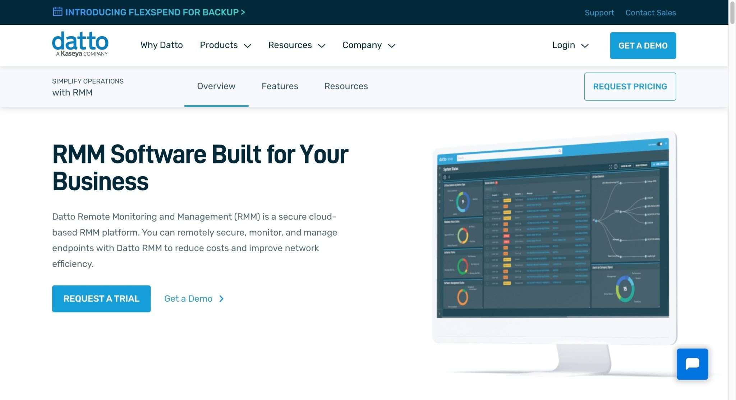This screenshot has height=400, width=736.
Task: Open the Company dropdown menu
Action: 368,45
